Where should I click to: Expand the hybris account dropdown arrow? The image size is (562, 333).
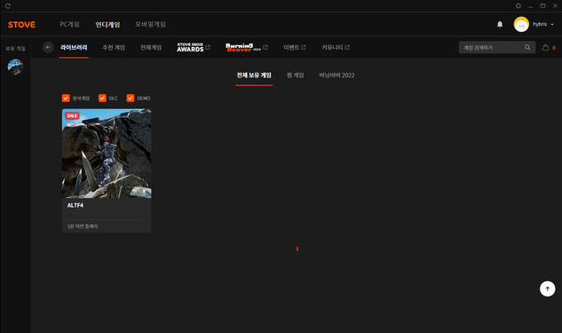click(552, 24)
